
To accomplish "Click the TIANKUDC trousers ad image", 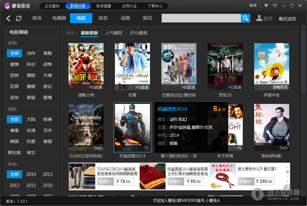I will pos(82,176).
